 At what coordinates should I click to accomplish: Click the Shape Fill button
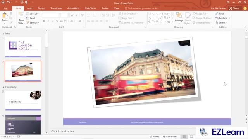[x=200, y=14]
